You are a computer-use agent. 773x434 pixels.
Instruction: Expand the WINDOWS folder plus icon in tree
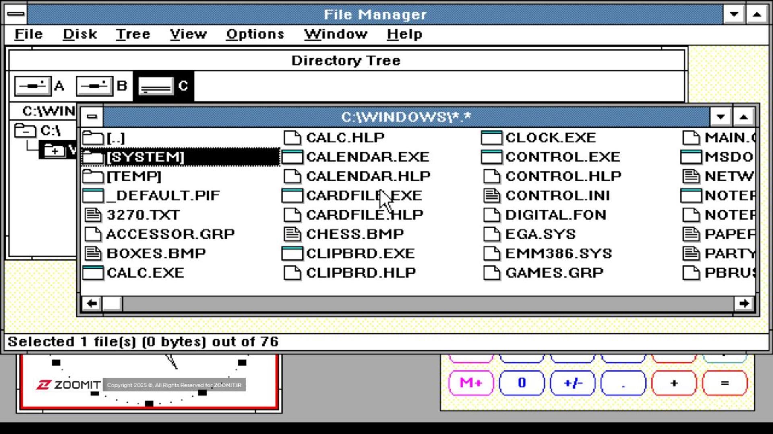(x=54, y=150)
